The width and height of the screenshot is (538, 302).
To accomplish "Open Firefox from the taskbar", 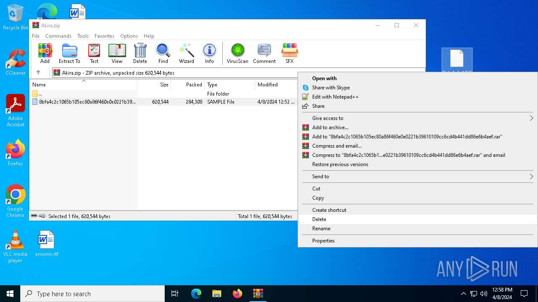I will (237, 294).
